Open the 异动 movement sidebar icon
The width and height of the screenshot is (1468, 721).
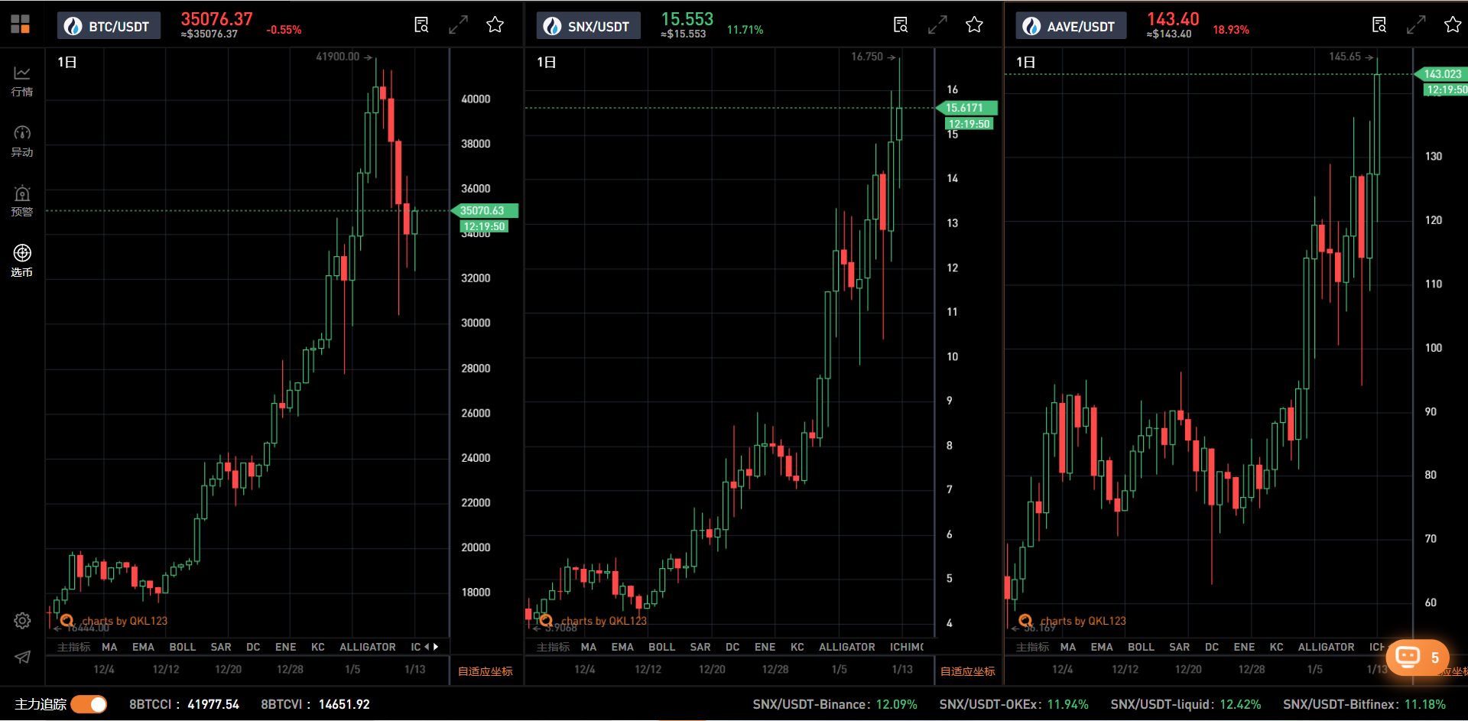tap(22, 141)
